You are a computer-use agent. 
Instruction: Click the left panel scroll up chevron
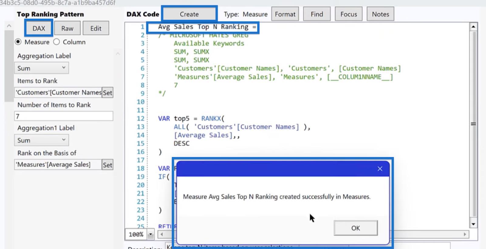pos(9,26)
